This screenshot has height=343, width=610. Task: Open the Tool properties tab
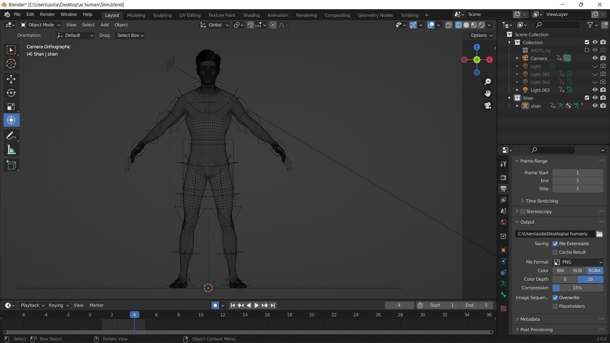503,164
